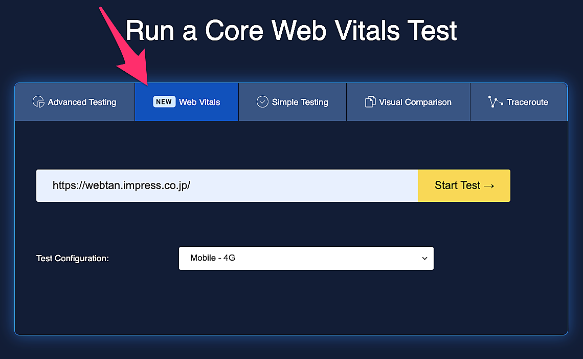The image size is (583, 359).
Task: Open the Visual Comparison tab
Action: coord(415,102)
